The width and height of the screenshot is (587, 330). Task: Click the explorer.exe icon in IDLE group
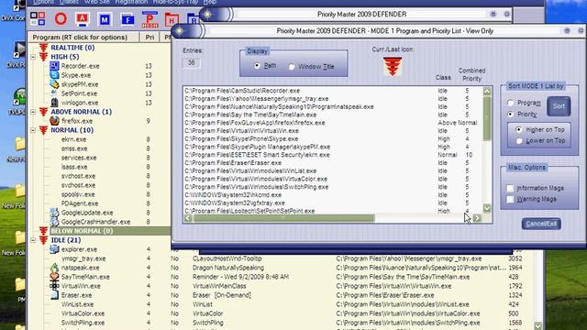tap(54, 249)
